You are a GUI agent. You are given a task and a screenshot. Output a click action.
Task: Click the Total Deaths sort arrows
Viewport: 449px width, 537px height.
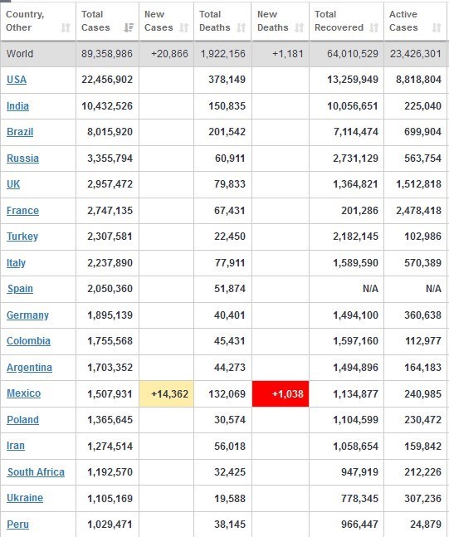coord(242,27)
